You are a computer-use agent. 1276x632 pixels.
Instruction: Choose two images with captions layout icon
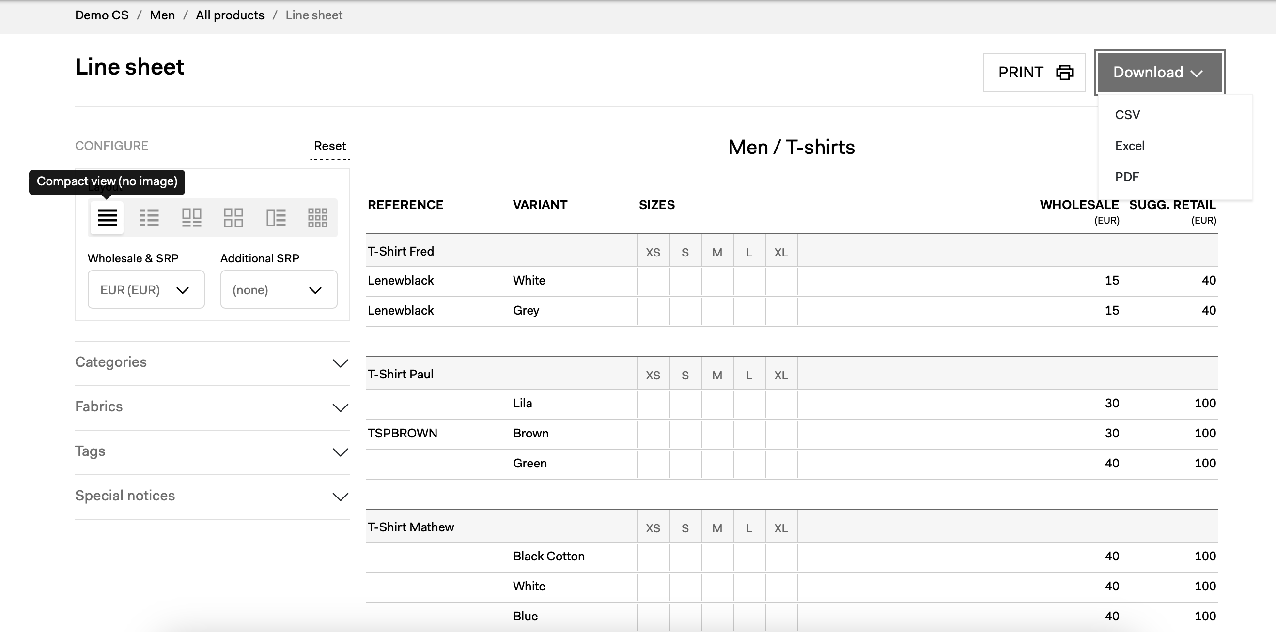[x=191, y=217]
